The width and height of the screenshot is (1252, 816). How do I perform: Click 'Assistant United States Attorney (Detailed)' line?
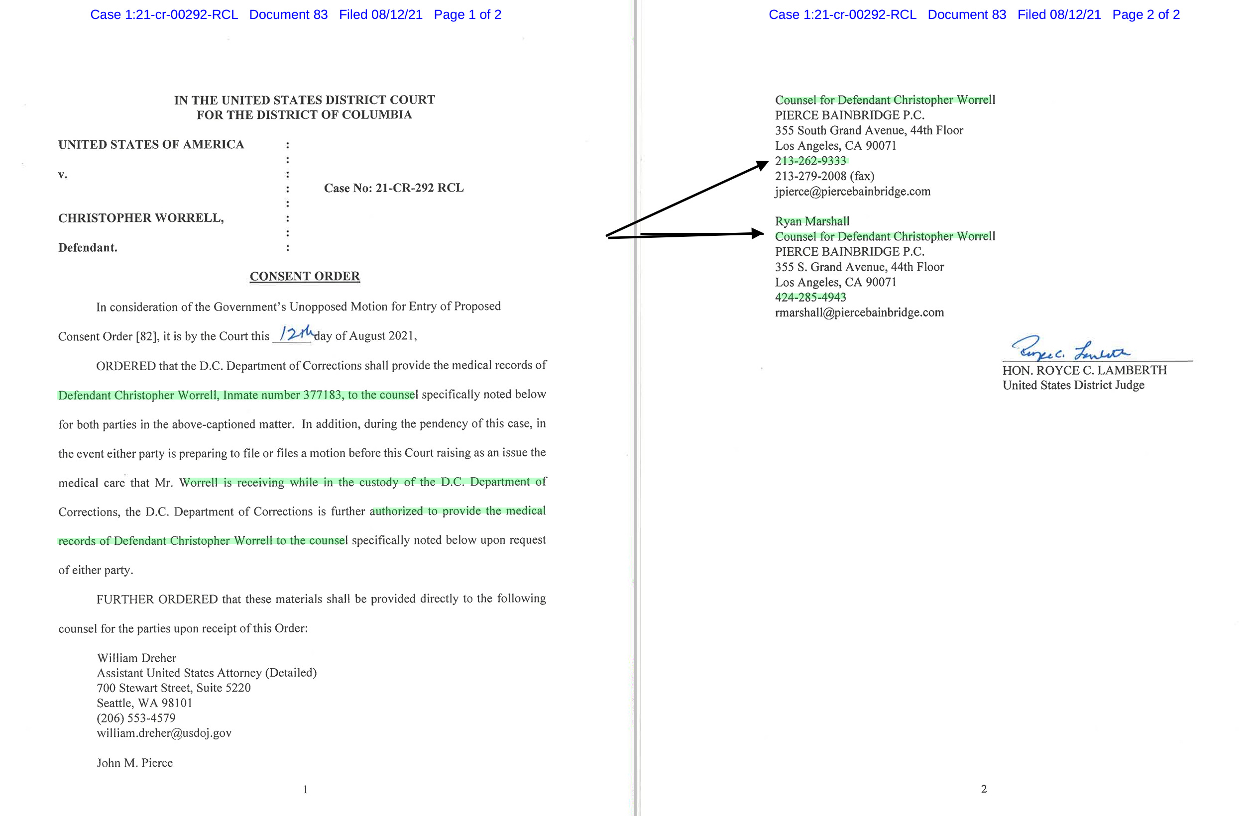click(207, 673)
